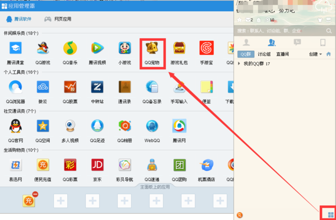Open QQ音乐 music app

(x=70, y=48)
